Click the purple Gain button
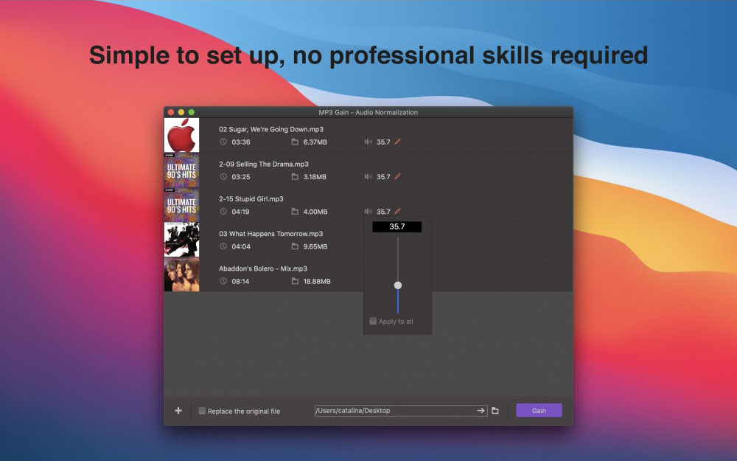This screenshot has height=461, width=737. [x=539, y=410]
